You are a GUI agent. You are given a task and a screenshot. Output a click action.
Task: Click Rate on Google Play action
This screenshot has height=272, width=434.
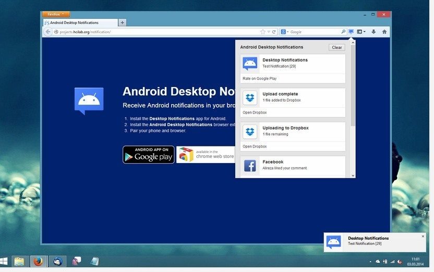pos(260,79)
